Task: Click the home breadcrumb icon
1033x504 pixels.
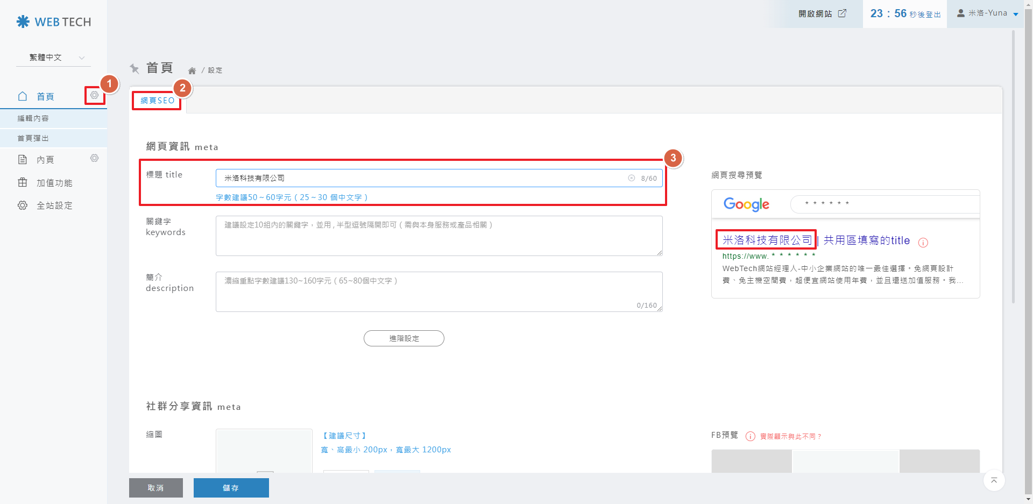Action: click(192, 70)
